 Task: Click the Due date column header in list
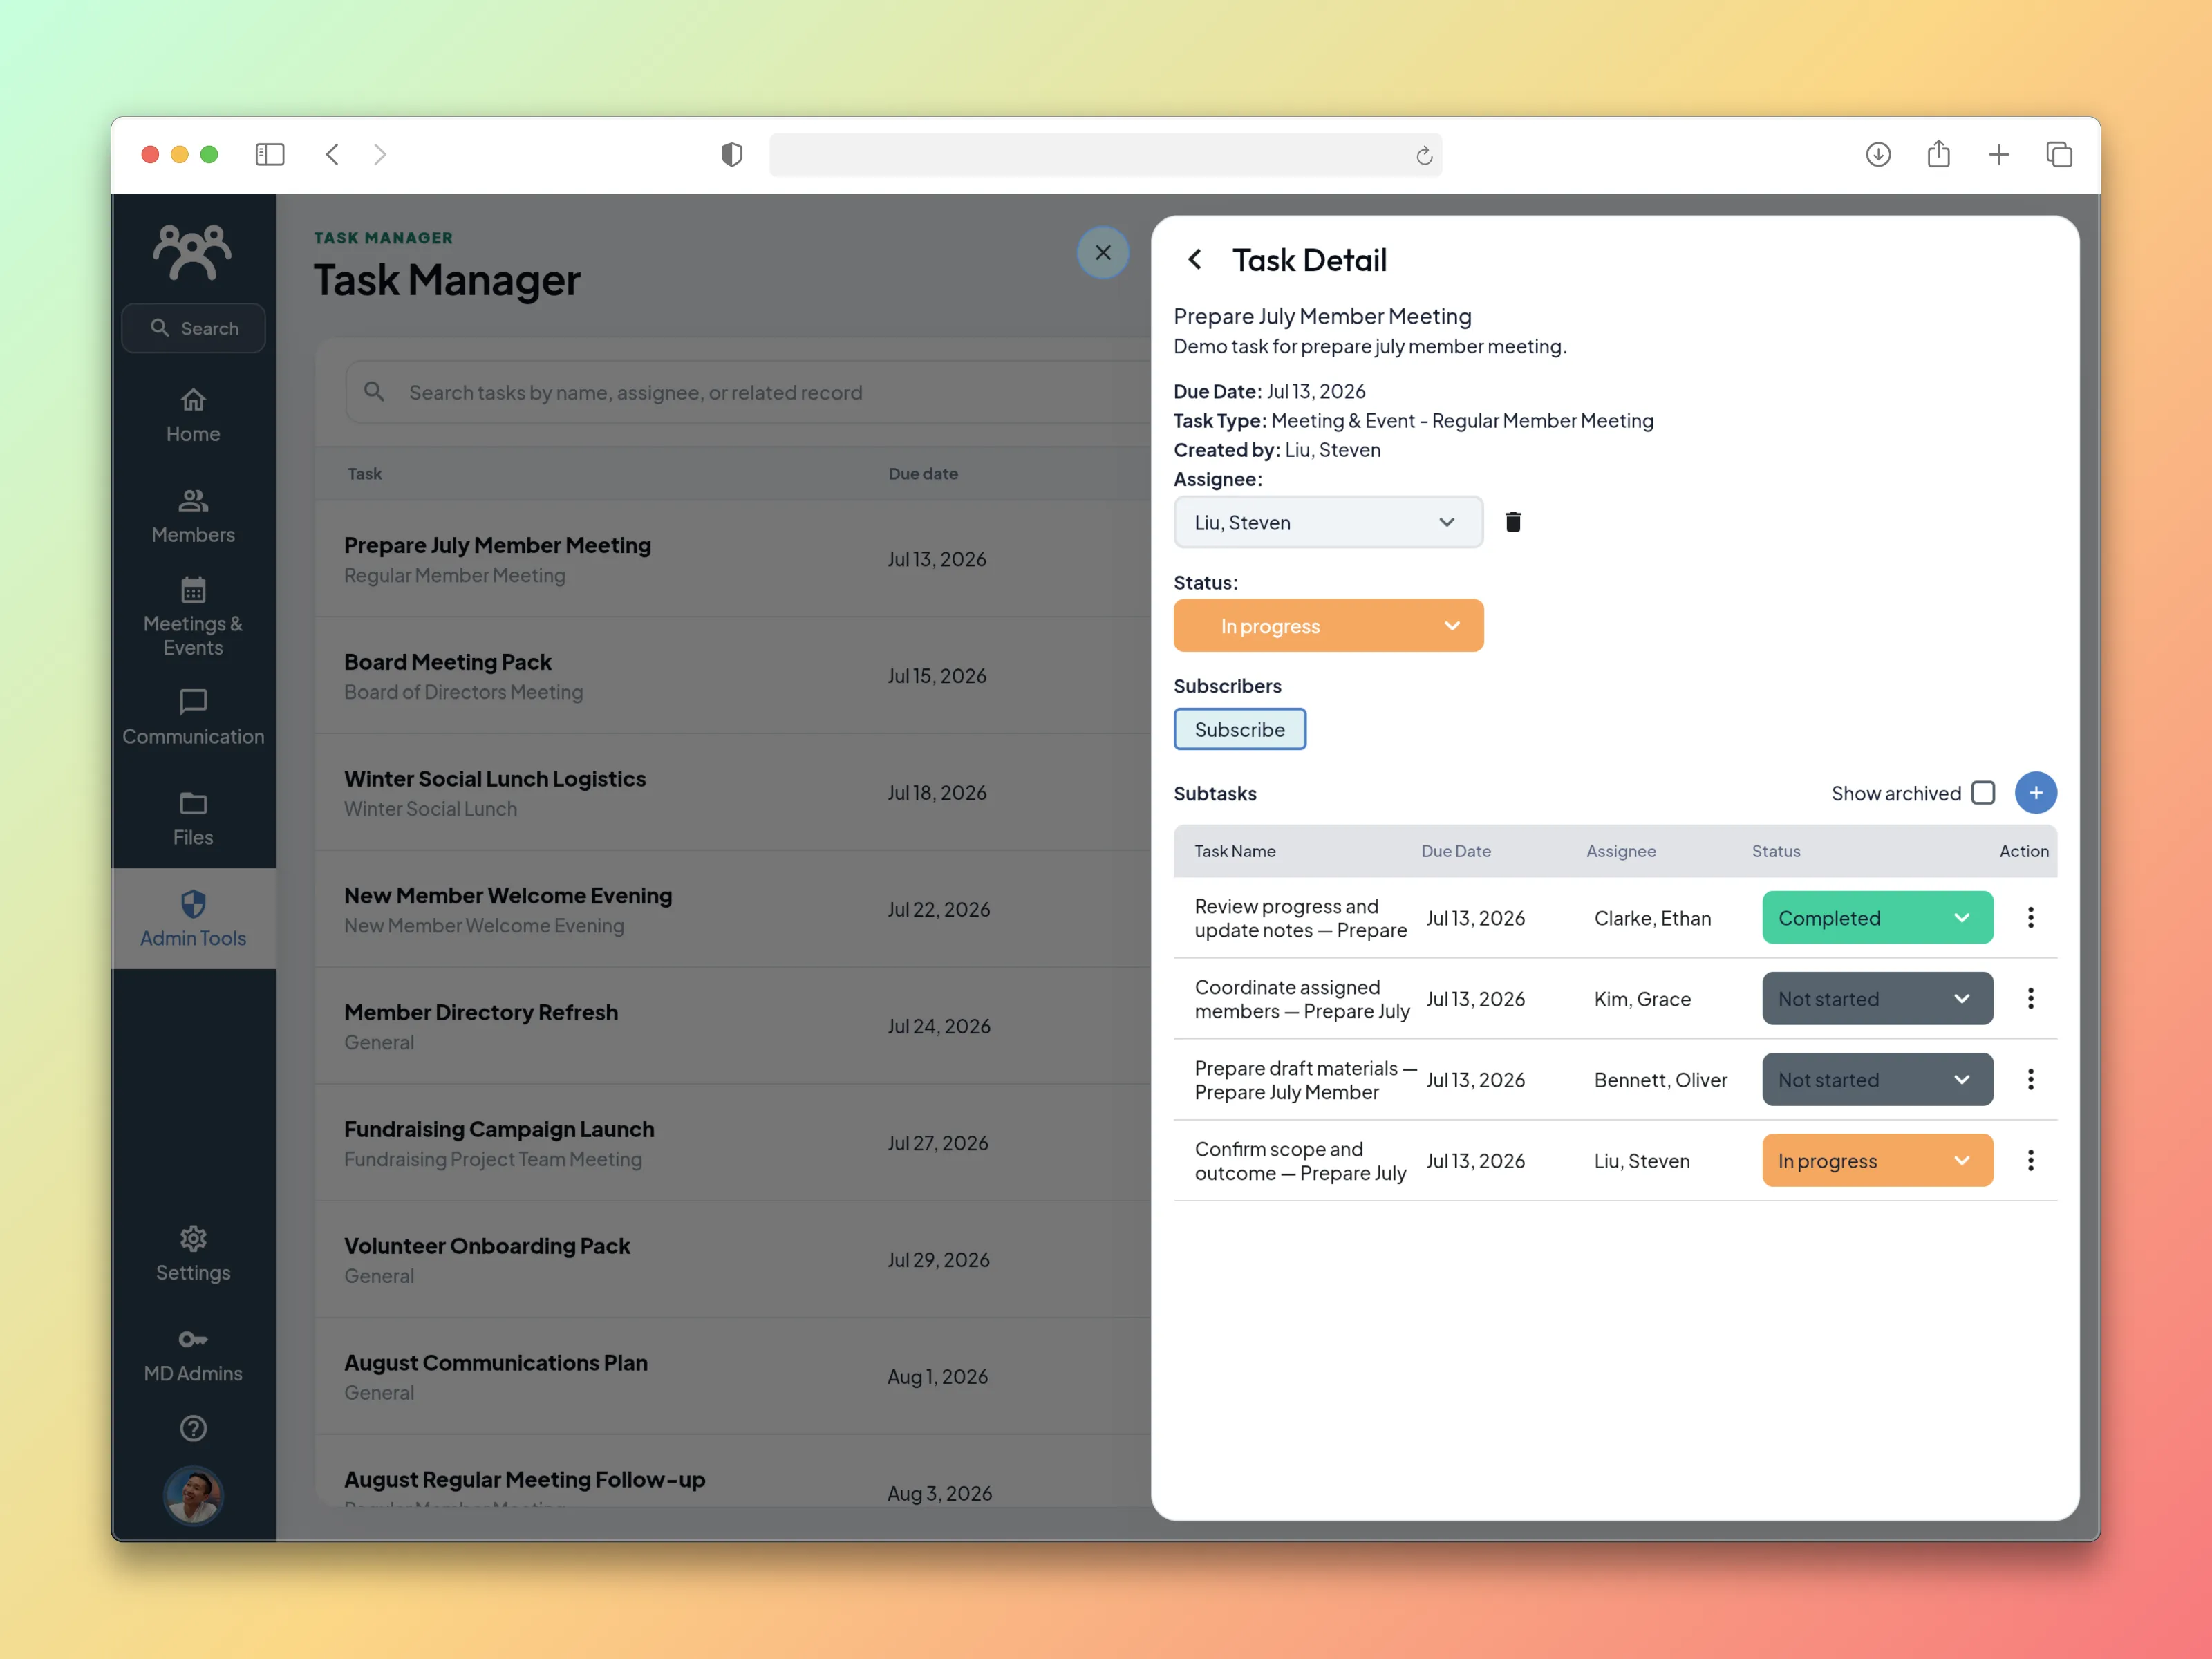923,474
